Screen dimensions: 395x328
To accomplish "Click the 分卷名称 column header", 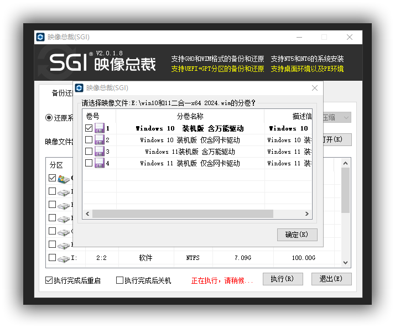I will (x=190, y=116).
